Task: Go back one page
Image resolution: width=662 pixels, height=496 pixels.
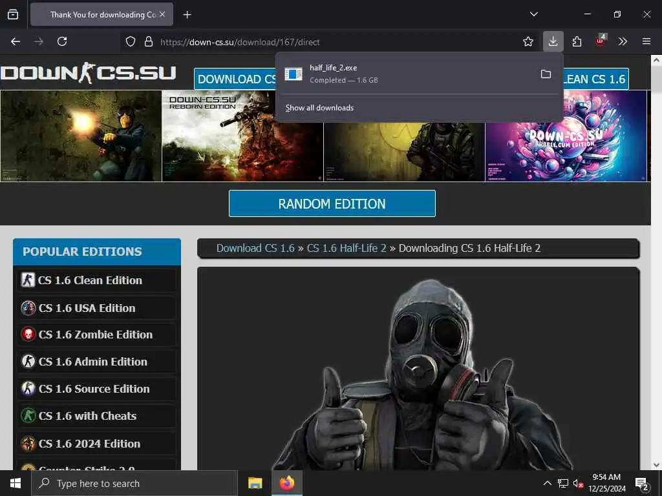Action: click(16, 41)
